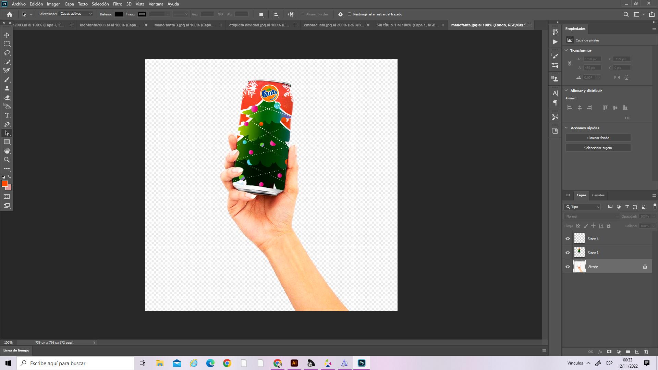The height and width of the screenshot is (370, 658).
Task: Select the Lasso tool
Action: click(x=7, y=53)
